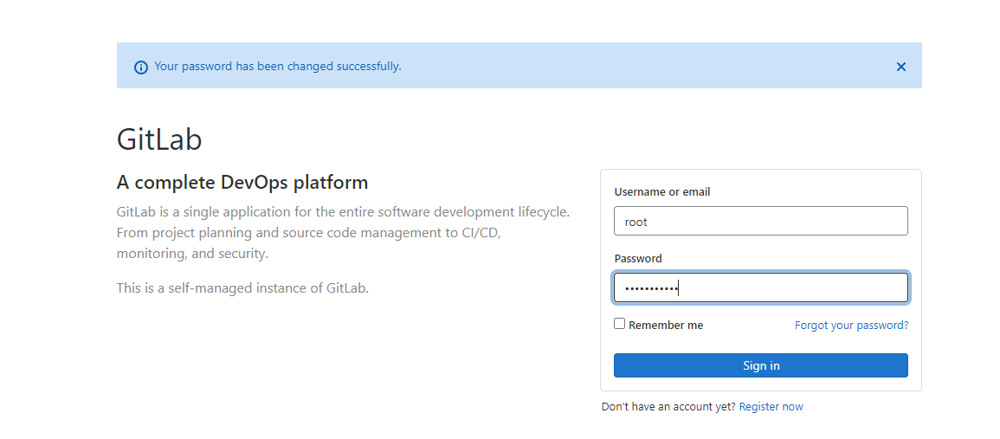Dismiss the password changed alert with X
The width and height of the screenshot is (1000, 439).
pos(900,67)
